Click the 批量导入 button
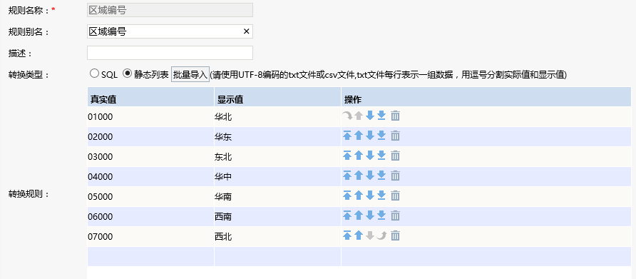 190,74
